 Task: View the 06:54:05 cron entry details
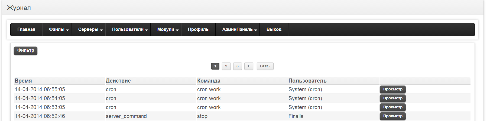point(392,98)
